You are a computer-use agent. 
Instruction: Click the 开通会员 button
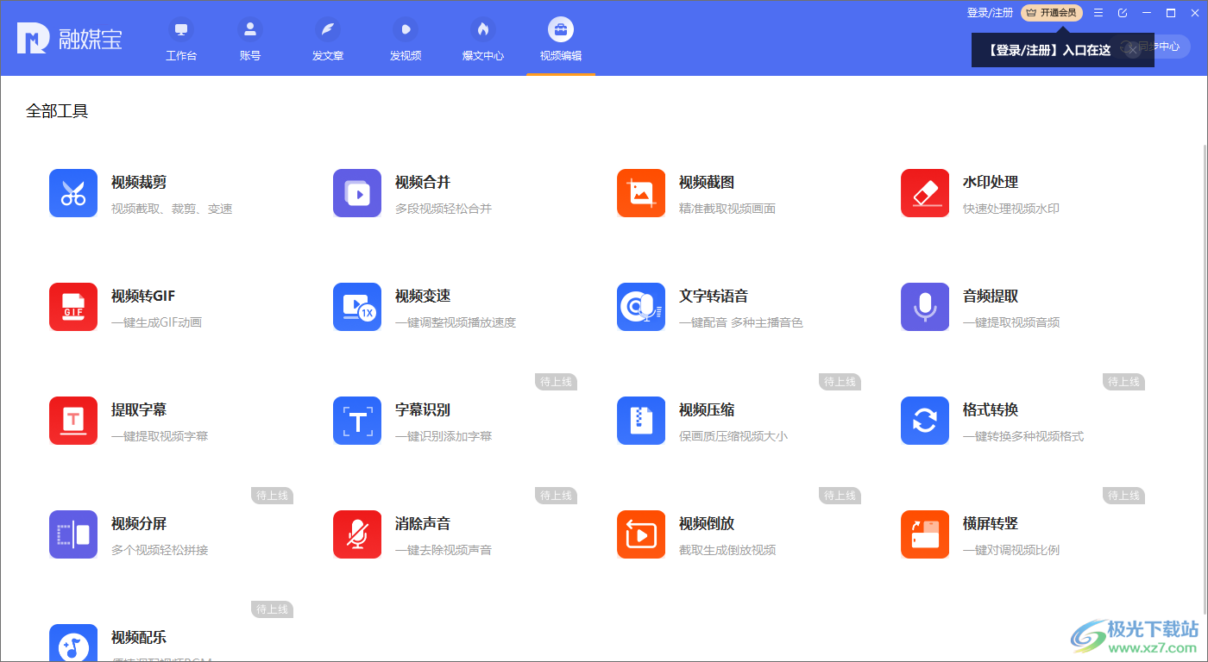1052,13
